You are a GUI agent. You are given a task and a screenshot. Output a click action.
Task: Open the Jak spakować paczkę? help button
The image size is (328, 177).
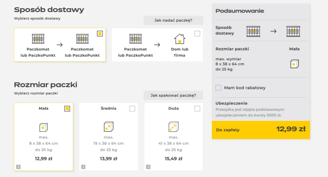[173, 95]
